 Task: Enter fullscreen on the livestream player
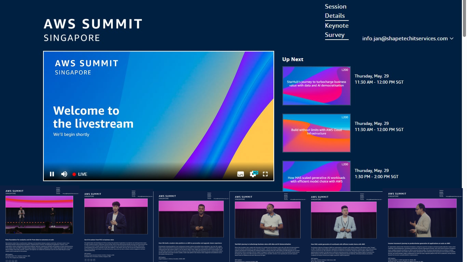[265, 174]
